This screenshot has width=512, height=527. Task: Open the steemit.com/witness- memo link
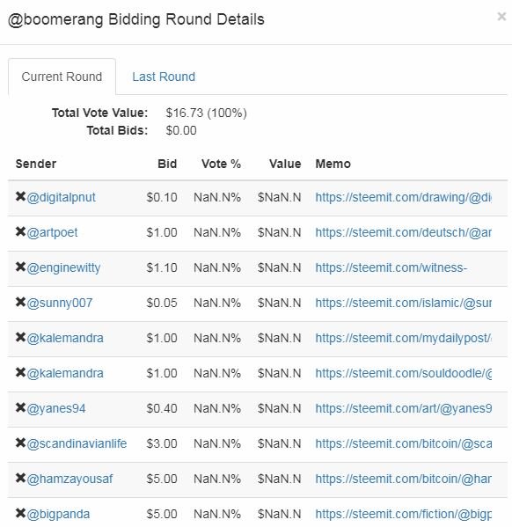[x=391, y=267]
